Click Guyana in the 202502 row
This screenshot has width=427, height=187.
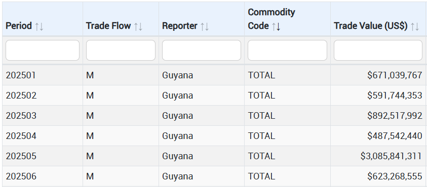(x=178, y=96)
